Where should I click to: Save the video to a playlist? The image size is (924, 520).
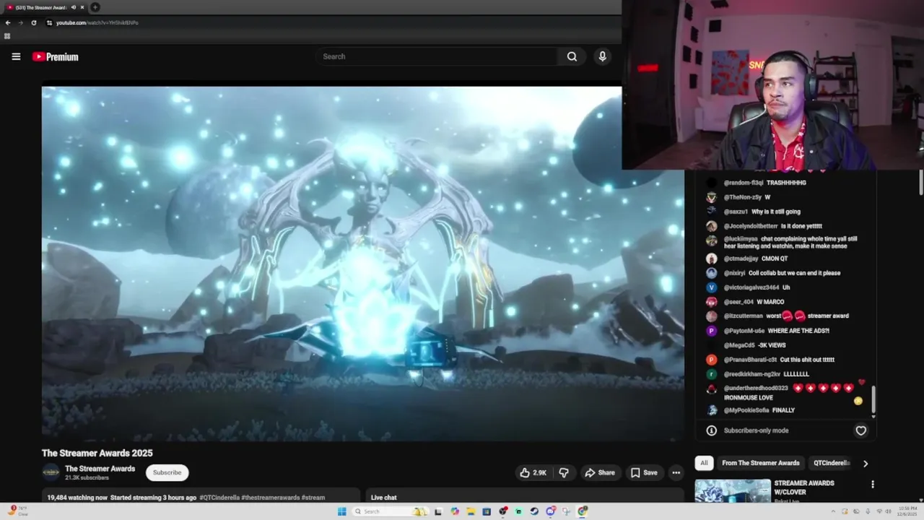pos(644,472)
